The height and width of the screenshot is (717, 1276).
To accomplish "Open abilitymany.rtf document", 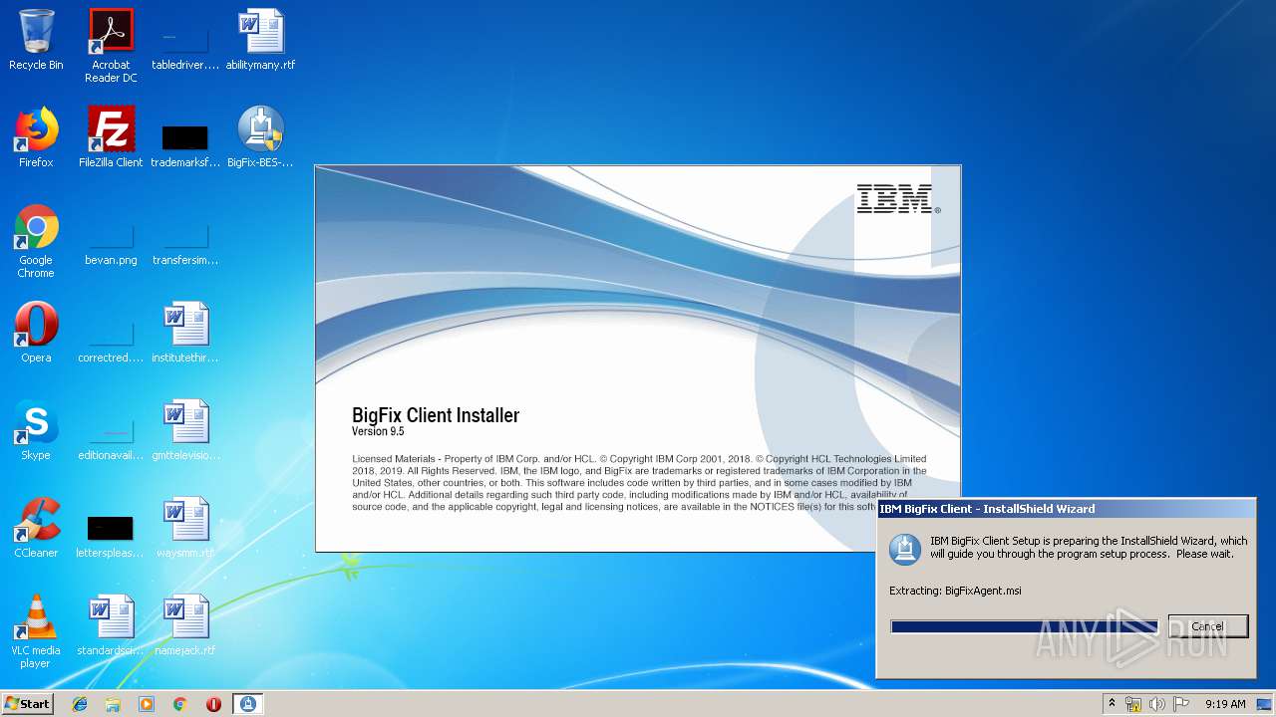I will pyautogui.click(x=260, y=40).
